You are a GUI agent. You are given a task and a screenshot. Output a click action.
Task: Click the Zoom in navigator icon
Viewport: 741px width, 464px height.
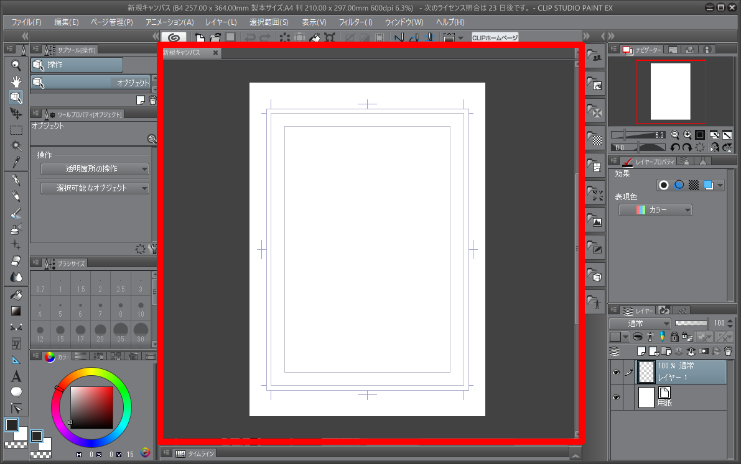pos(687,135)
